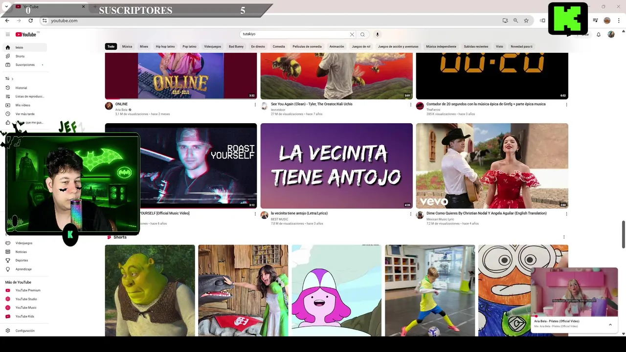626x352 pixels.
Task: Select the Todo filter chip
Action: click(111, 46)
